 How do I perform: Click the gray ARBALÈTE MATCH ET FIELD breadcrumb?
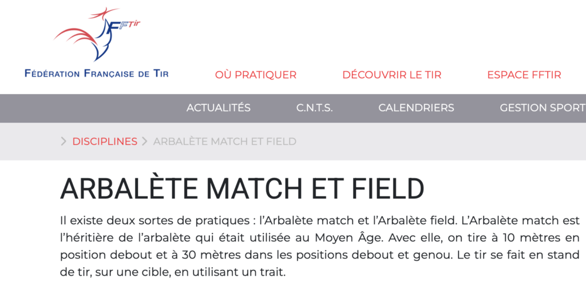224,142
